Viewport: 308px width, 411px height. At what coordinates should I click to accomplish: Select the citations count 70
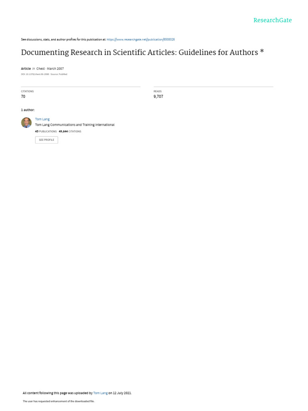click(x=23, y=96)
